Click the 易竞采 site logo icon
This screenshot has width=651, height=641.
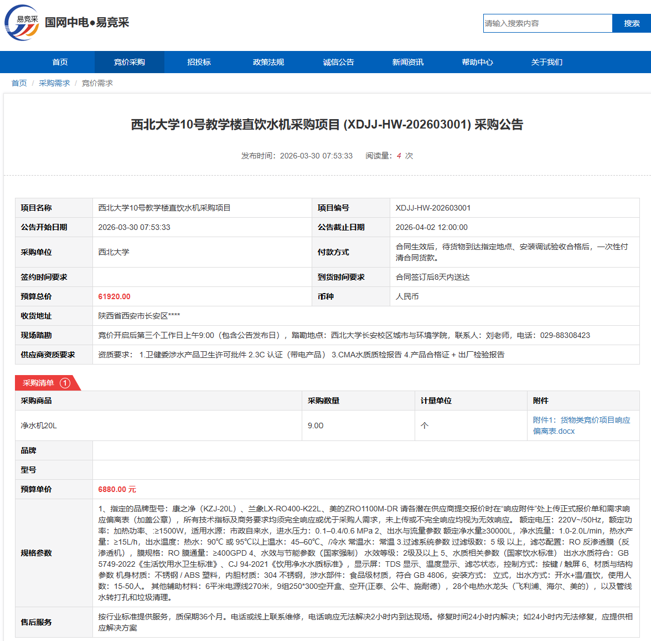pos(22,23)
